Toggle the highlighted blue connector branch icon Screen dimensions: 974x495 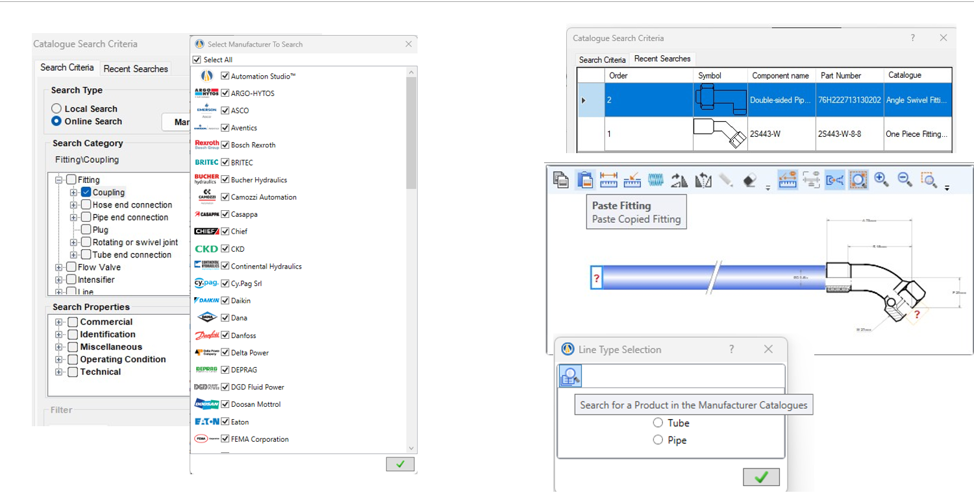[x=834, y=180]
